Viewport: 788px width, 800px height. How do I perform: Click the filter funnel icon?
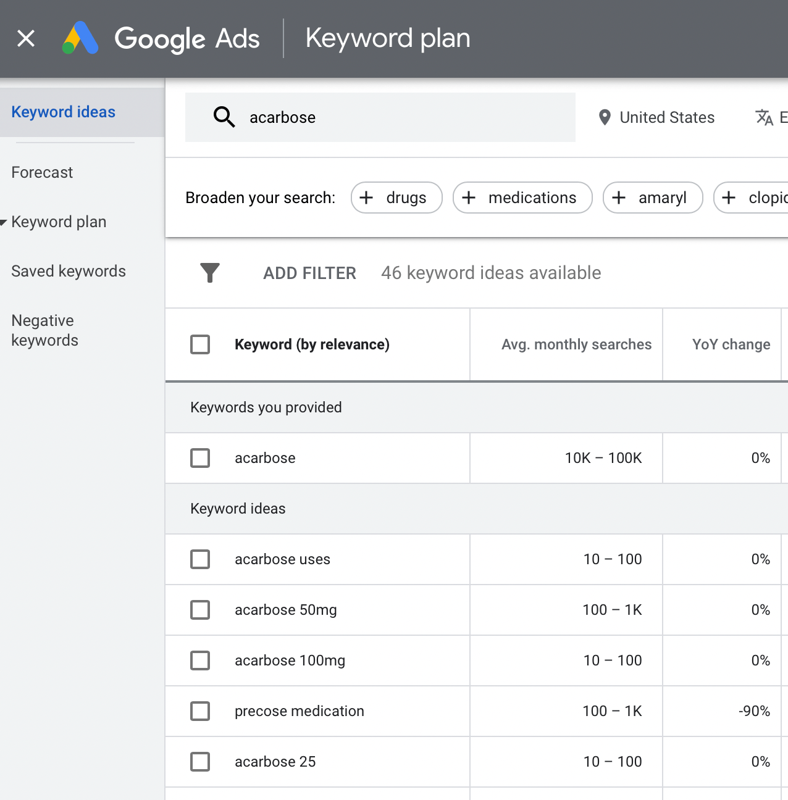210,272
